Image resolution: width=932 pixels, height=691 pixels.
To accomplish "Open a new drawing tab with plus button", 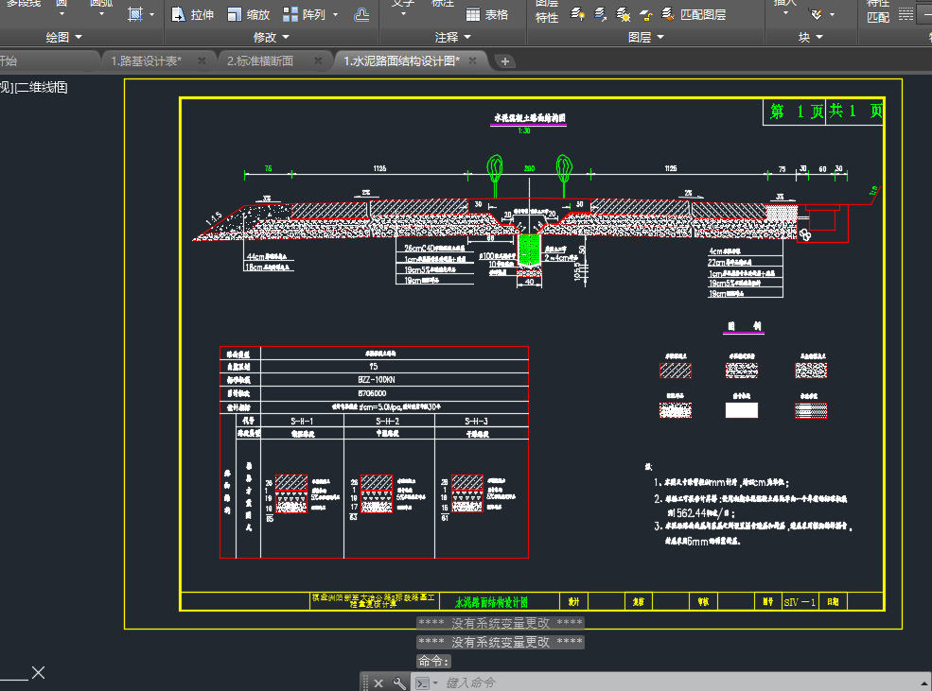I will tap(504, 61).
